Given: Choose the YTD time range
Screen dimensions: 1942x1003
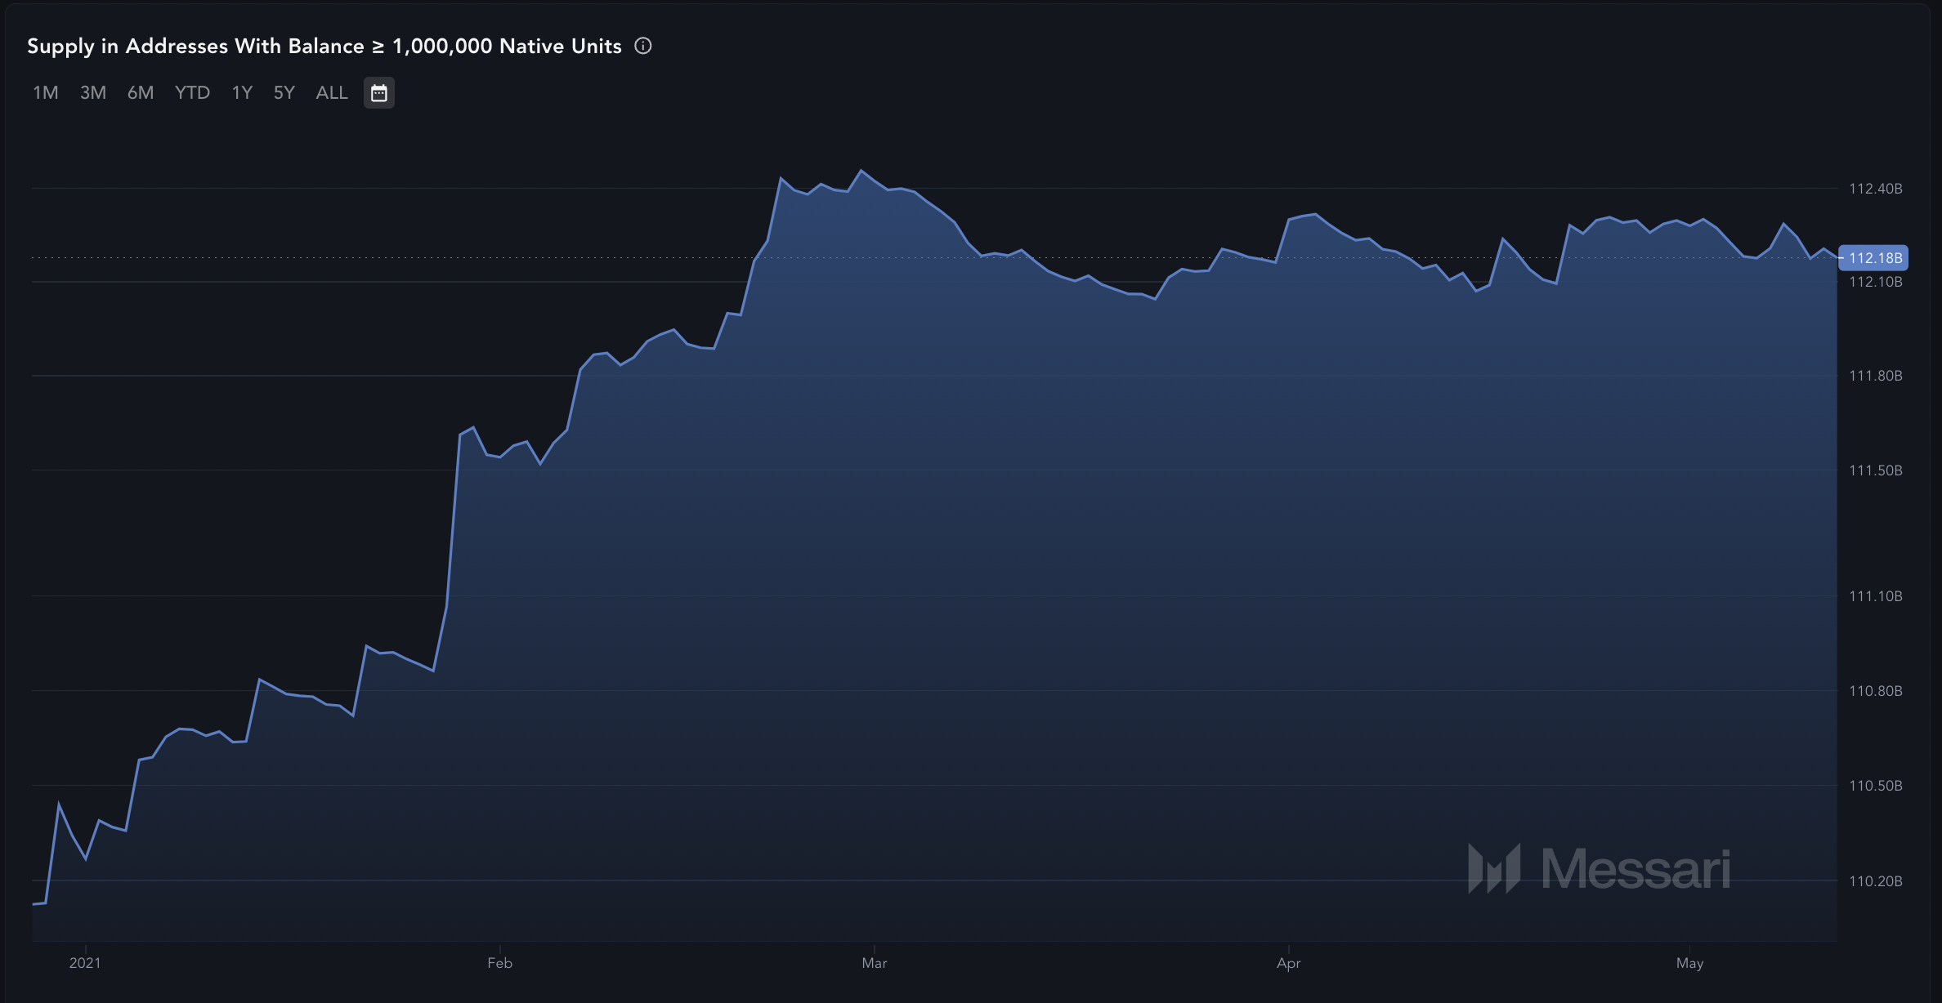Looking at the screenshot, I should (x=192, y=93).
